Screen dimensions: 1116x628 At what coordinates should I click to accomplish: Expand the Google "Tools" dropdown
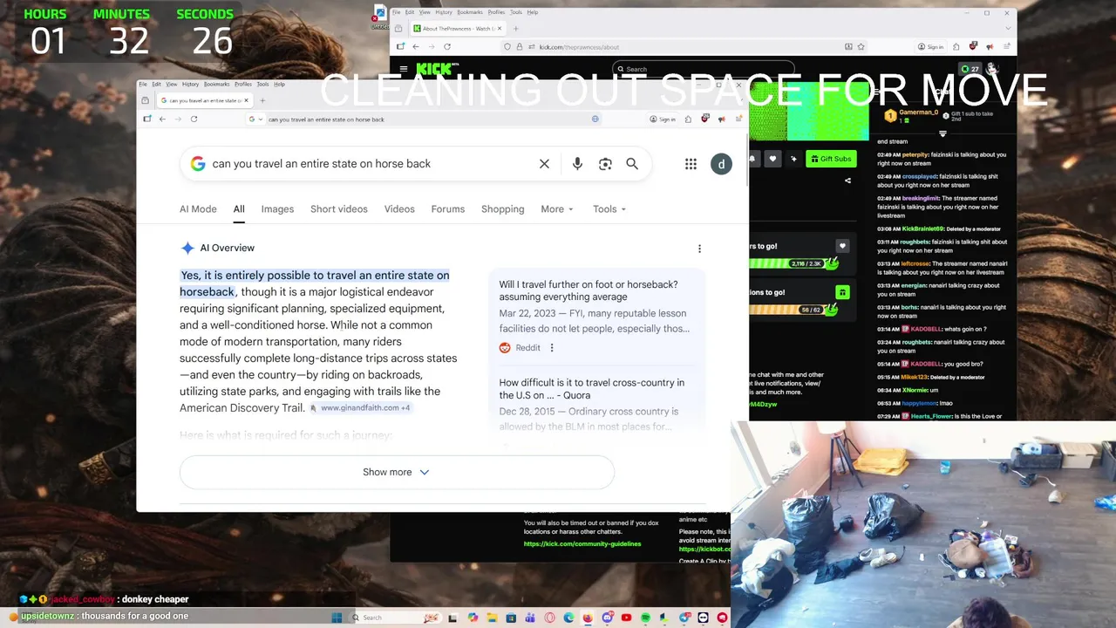click(609, 209)
